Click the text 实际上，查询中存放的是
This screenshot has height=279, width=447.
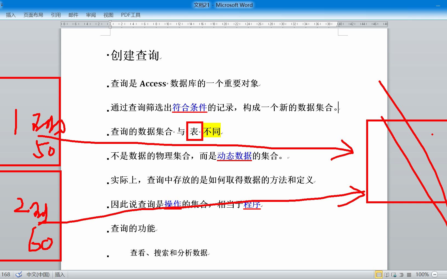coord(159,180)
